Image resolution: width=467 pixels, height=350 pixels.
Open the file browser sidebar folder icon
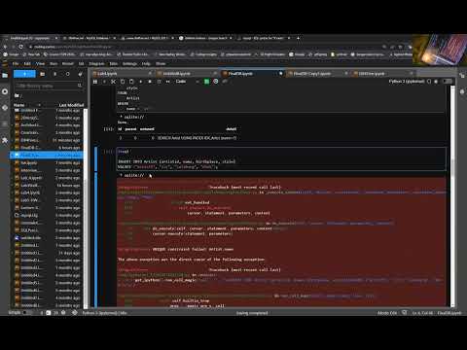5,76
